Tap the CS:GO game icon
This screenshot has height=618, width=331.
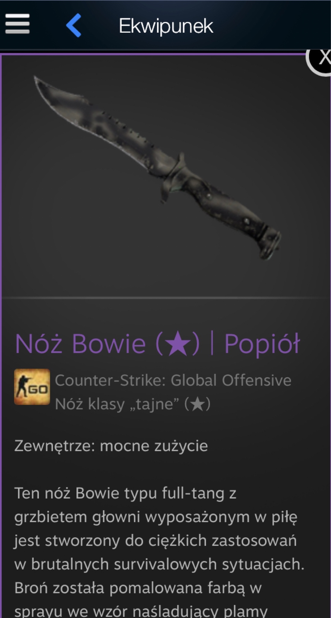[32, 387]
